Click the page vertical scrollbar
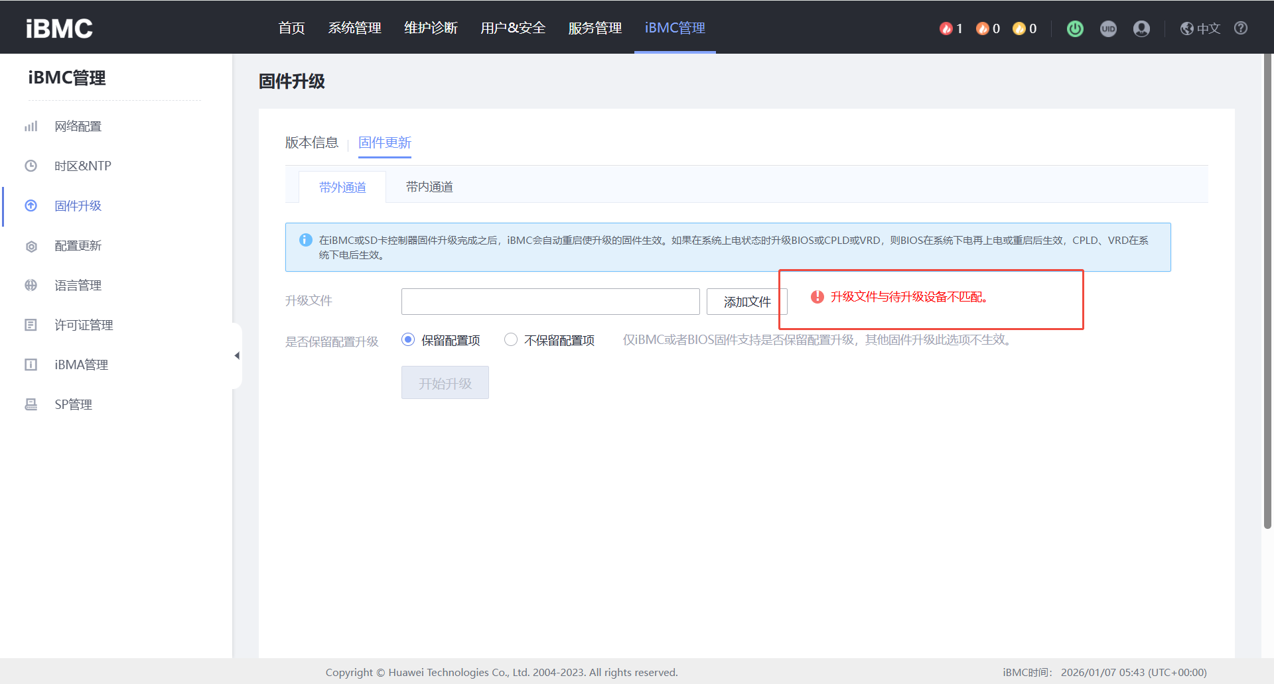 [x=1267, y=292]
